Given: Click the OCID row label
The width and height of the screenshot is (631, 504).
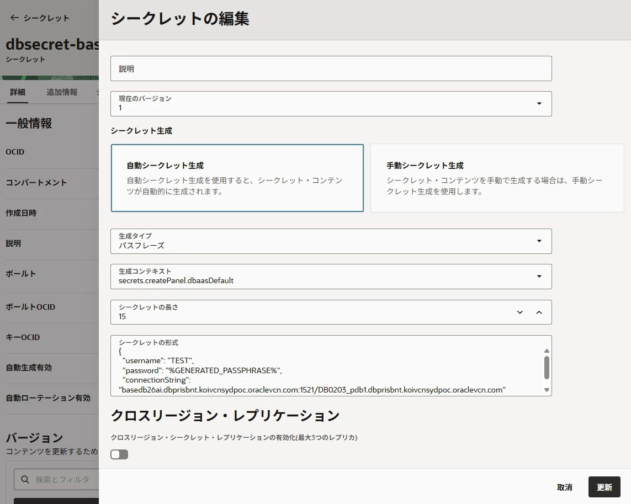Looking at the screenshot, I should 15,152.
